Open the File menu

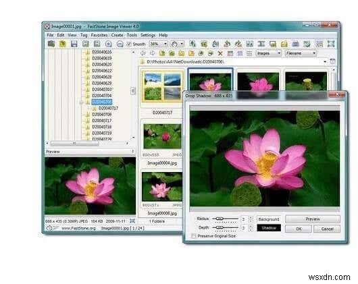click(x=50, y=35)
